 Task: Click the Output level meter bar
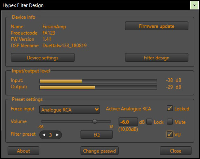click(x=98, y=87)
